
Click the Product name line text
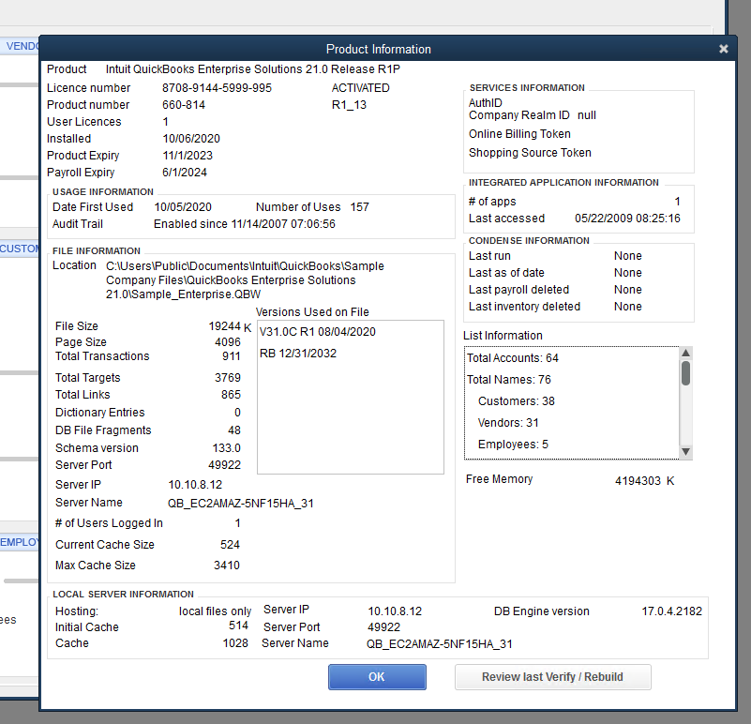click(253, 69)
